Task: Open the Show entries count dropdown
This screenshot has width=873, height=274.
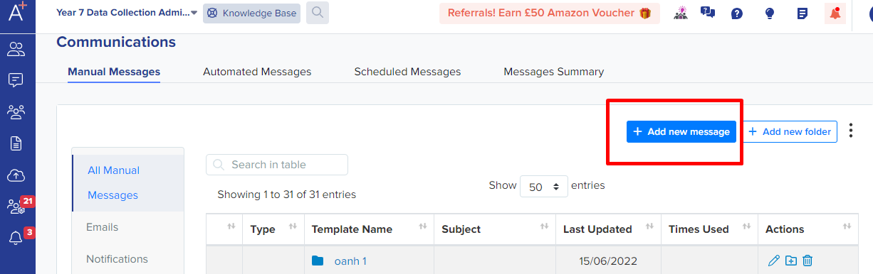Action: point(544,187)
